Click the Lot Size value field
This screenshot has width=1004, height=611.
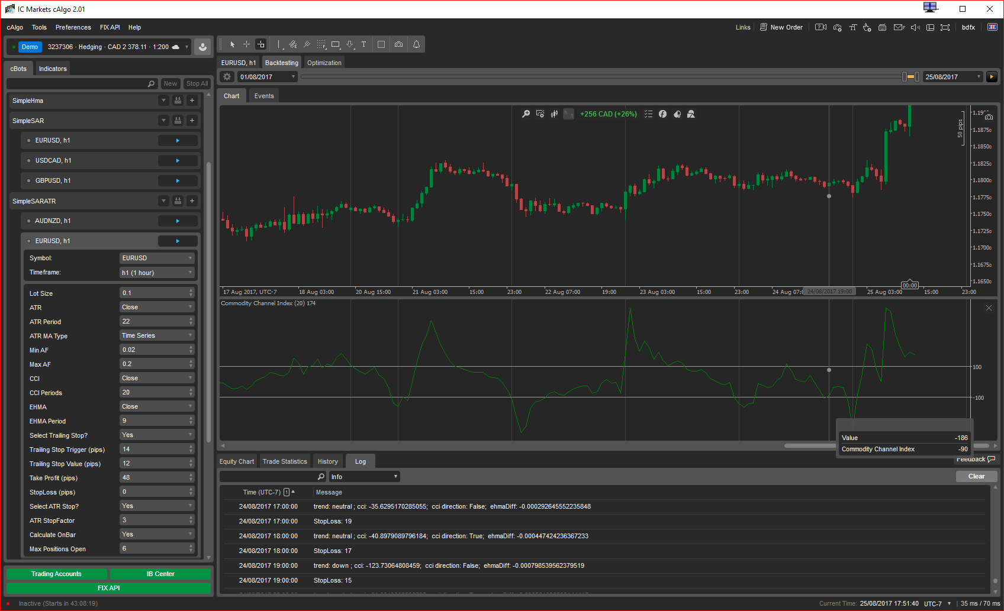pyautogui.click(x=157, y=293)
